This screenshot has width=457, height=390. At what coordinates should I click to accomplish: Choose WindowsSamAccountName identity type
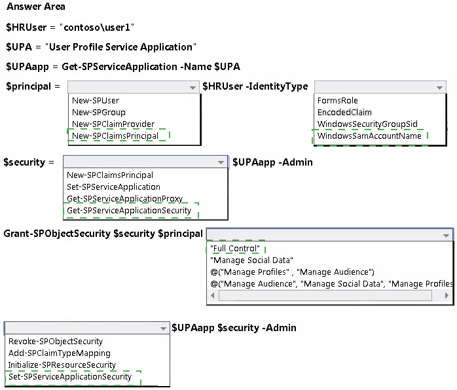click(369, 135)
